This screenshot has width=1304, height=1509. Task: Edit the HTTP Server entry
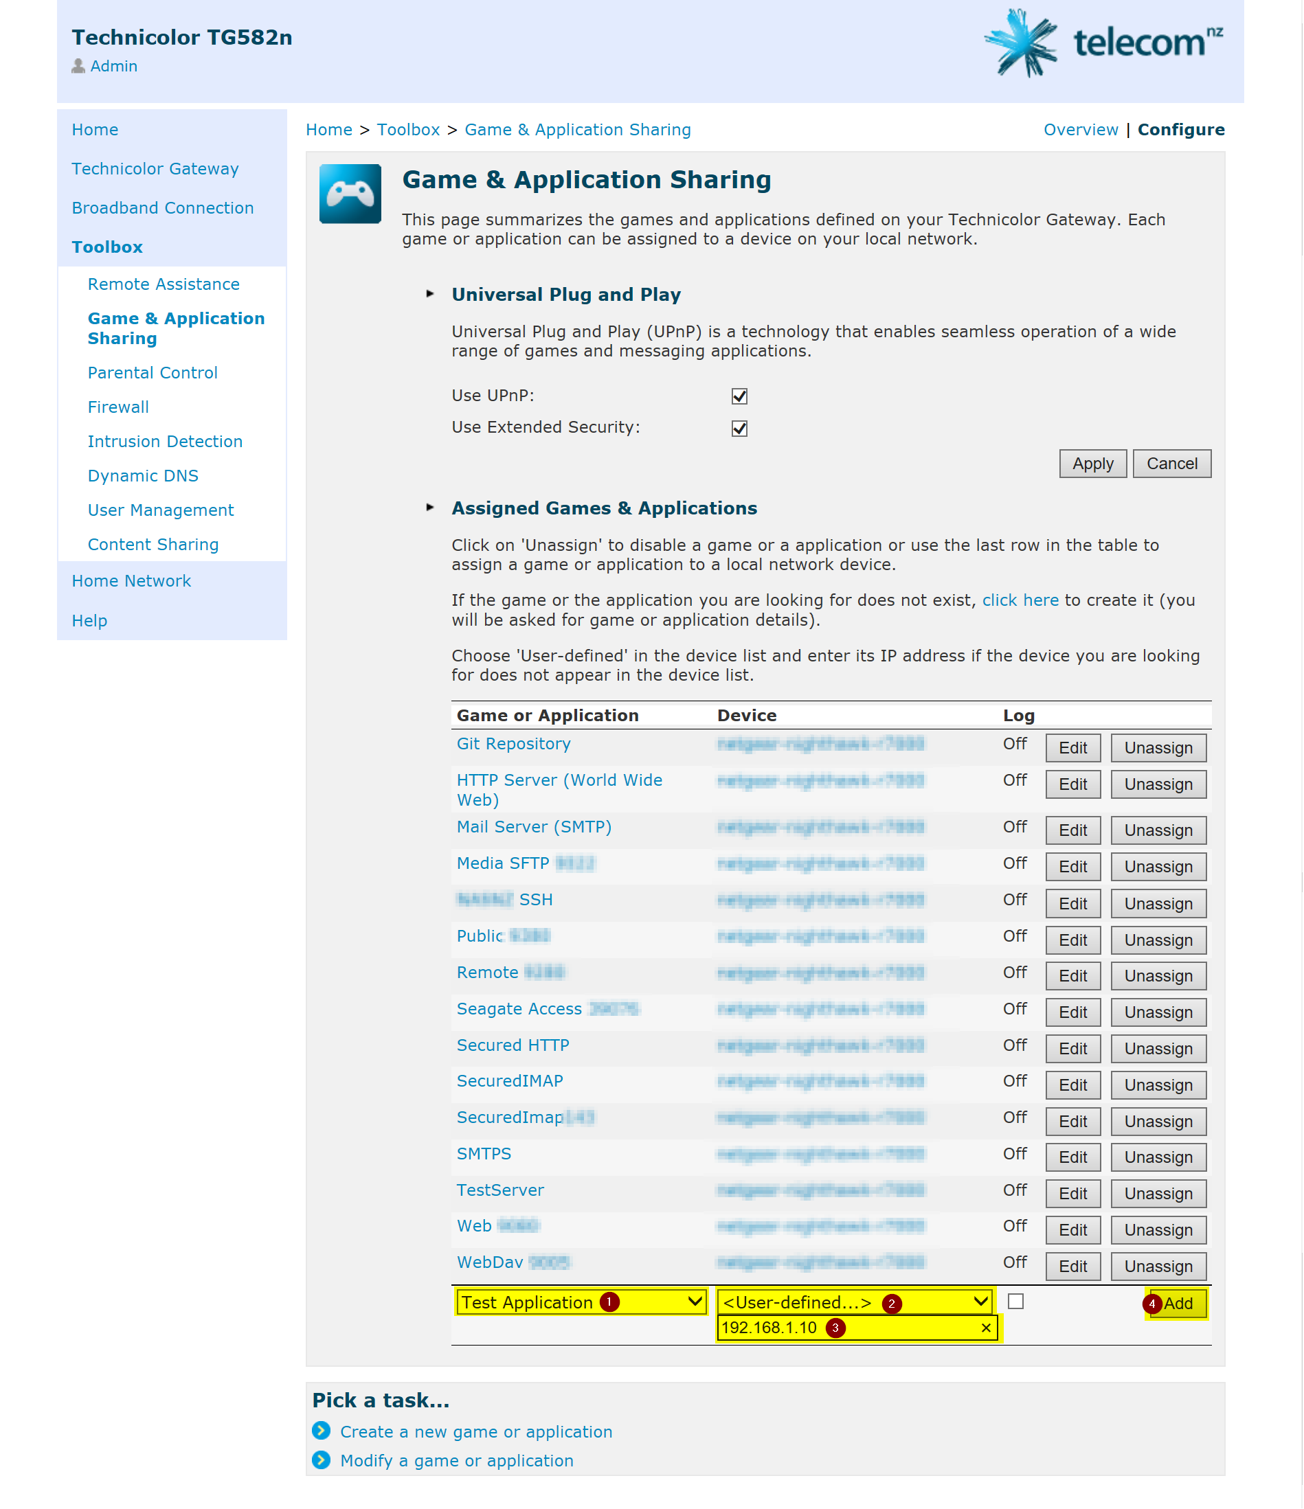(x=1072, y=784)
